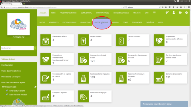Open the HÔTEL menu
Screen dimensions: 191x107
pyautogui.click(x=161, y=23)
